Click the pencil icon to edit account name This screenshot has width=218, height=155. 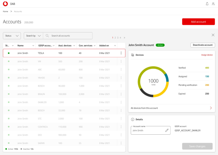click(167, 130)
